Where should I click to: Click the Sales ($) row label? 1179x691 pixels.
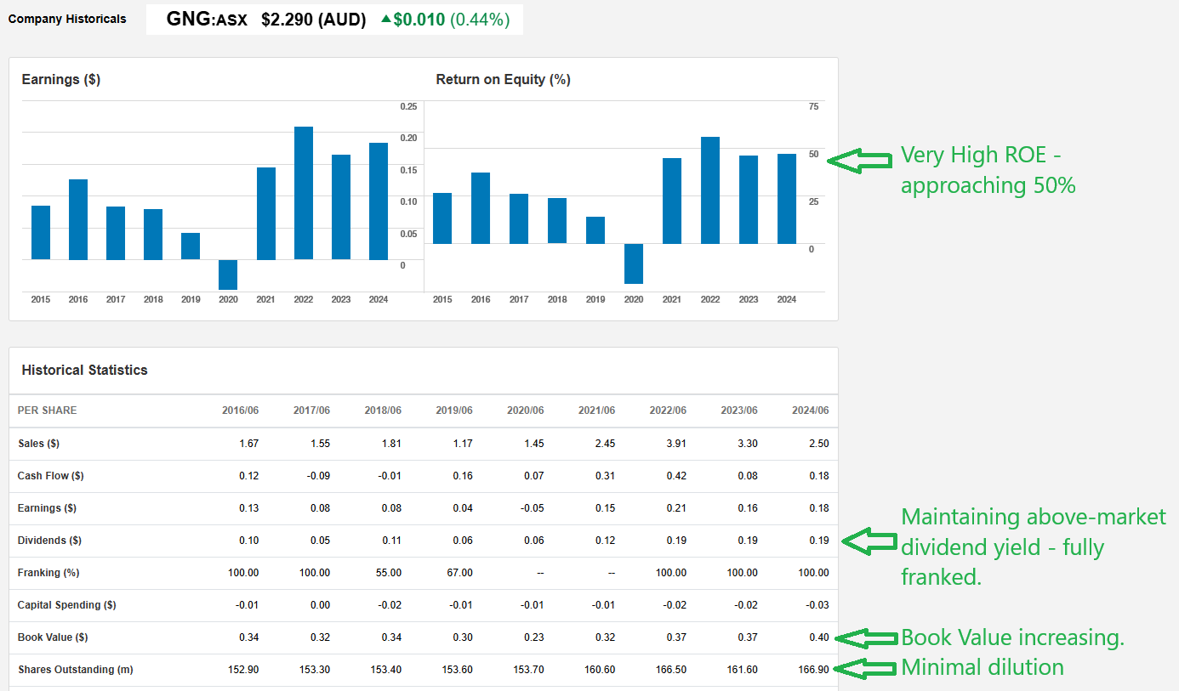(38, 444)
